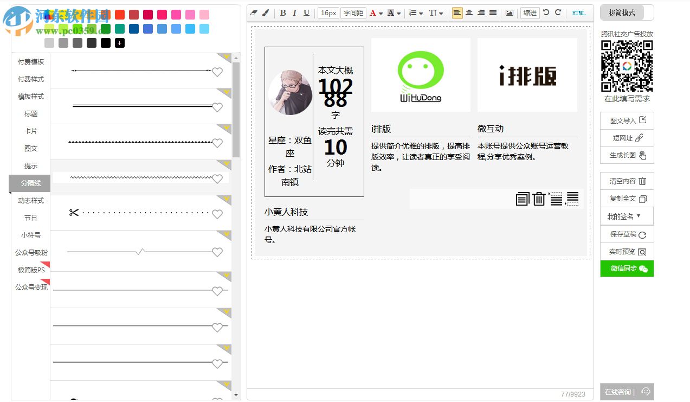Expand the font color A dropdown arrow

coord(381,14)
